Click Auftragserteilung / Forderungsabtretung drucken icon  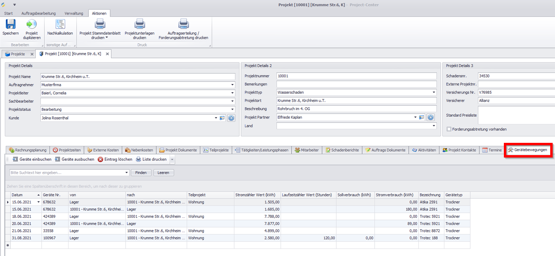pos(183,25)
